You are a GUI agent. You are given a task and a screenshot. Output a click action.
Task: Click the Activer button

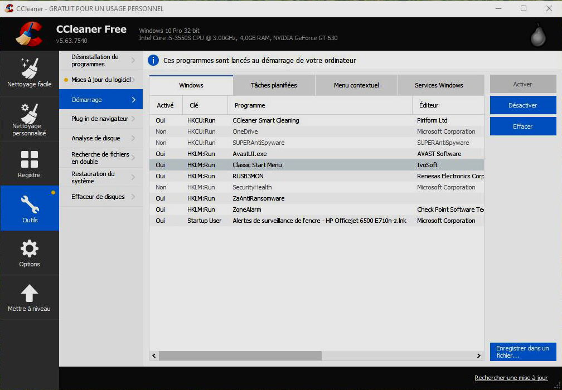click(x=523, y=84)
